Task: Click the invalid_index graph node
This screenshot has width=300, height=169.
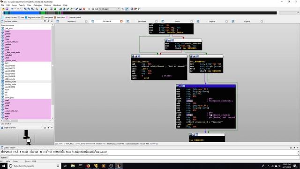Action: 159,67
